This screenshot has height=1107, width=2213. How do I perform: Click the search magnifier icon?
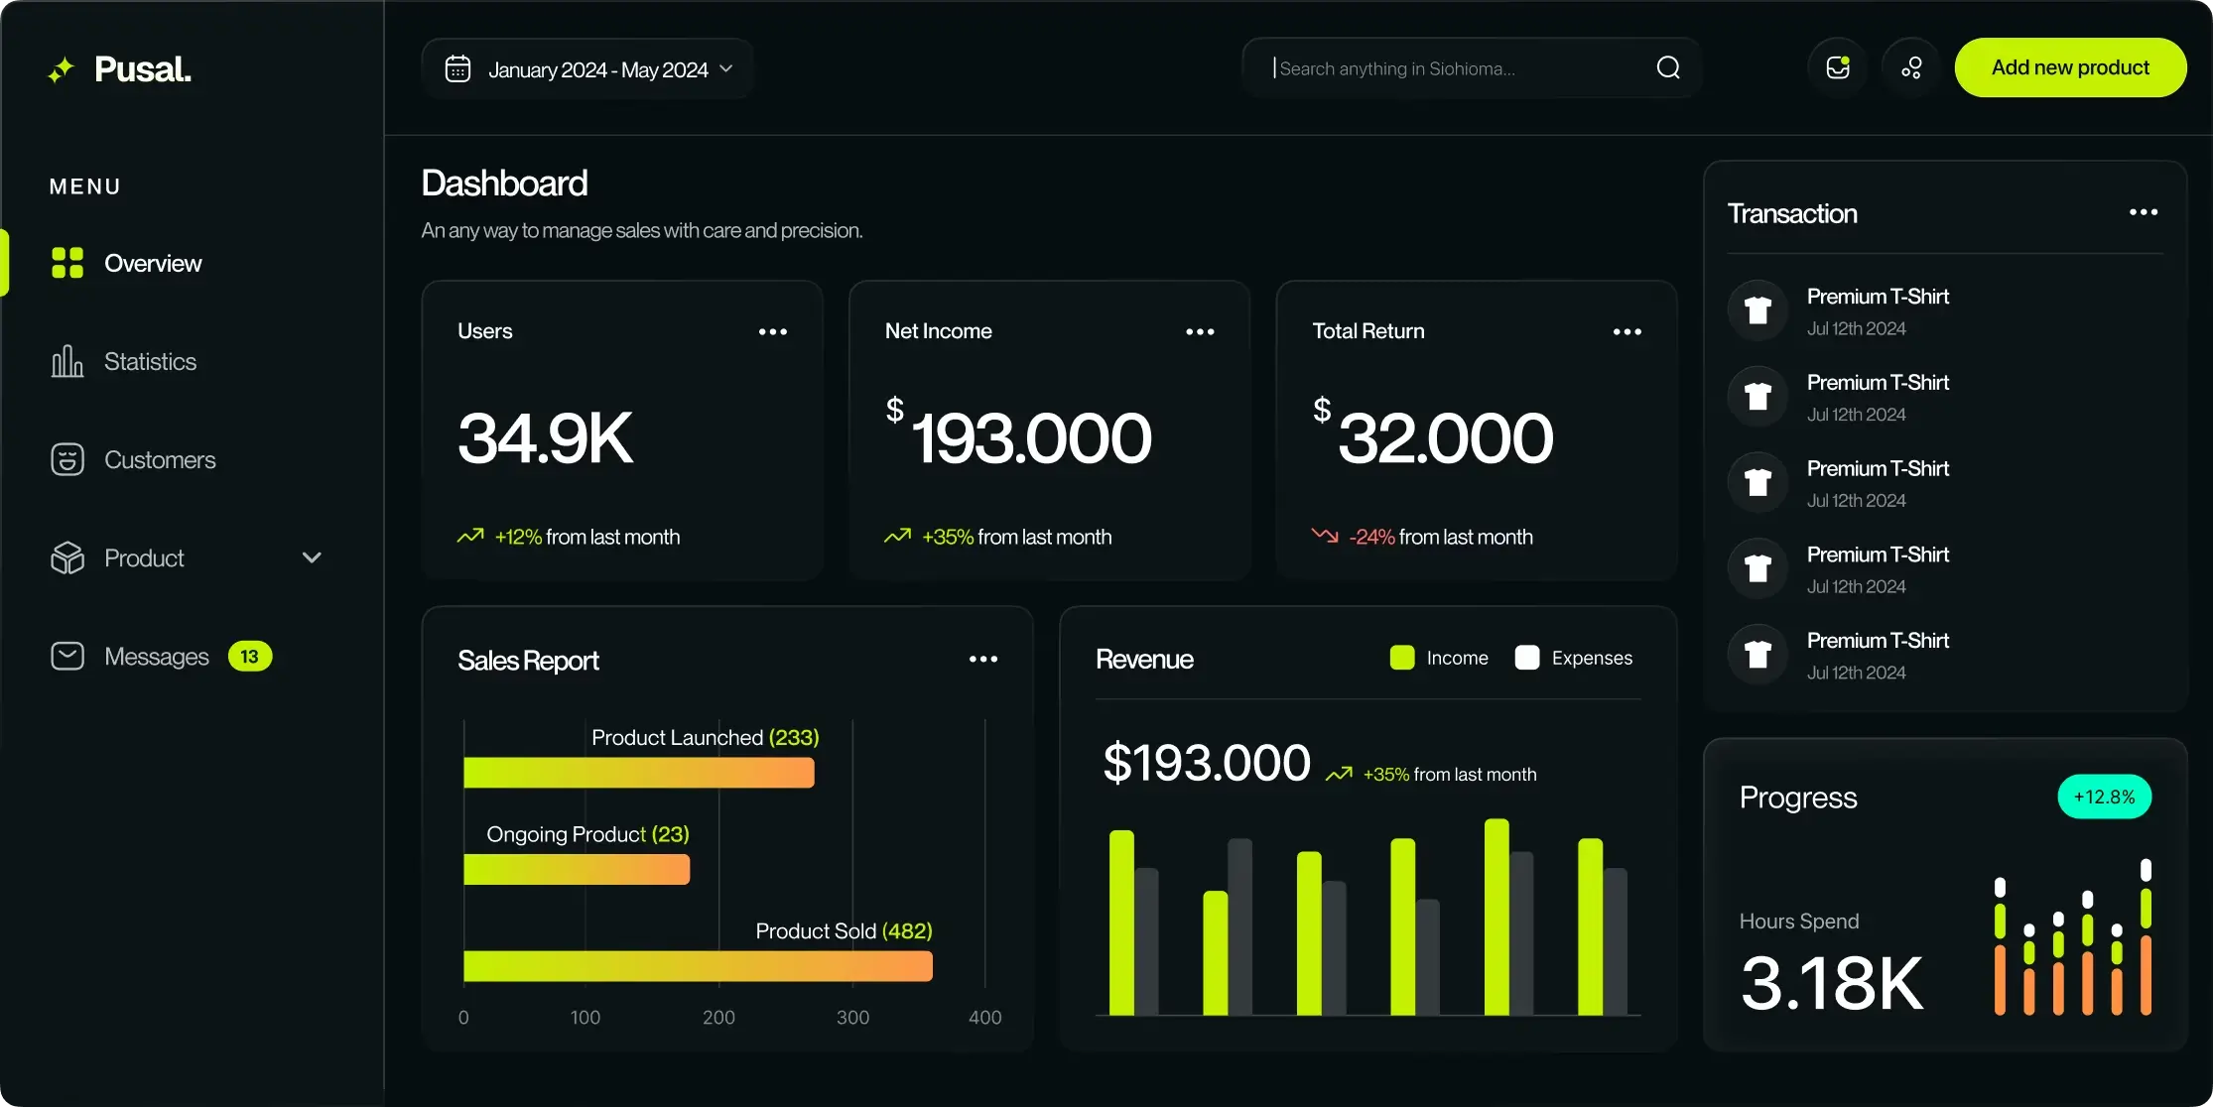coord(1668,67)
